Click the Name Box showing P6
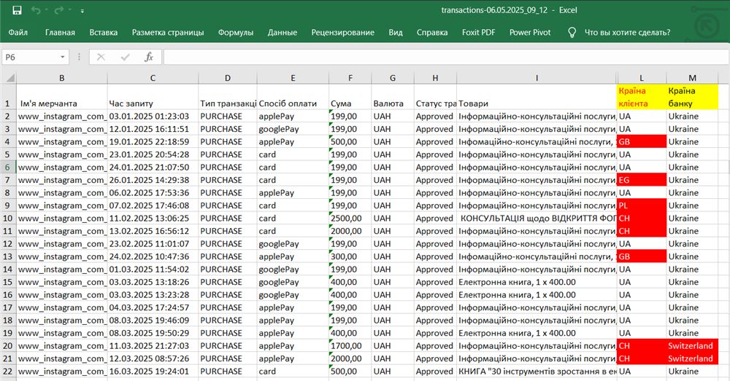 coord(30,57)
